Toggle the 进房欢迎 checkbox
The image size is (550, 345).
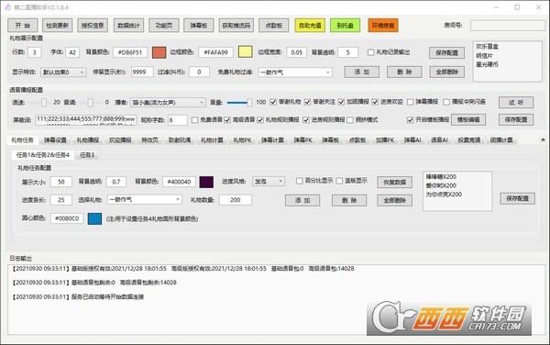point(375,102)
